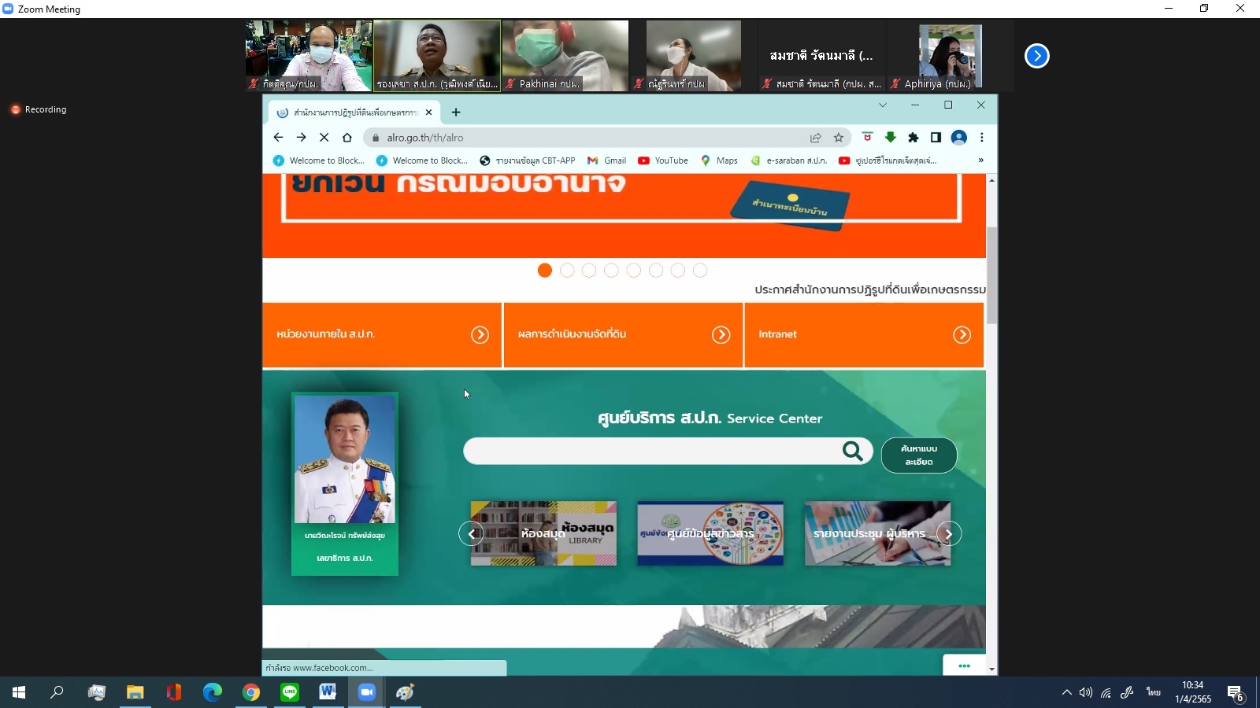Screen dimensions: 1260x708
Task: Open the Chrome extensions puzzle icon
Action: click(x=913, y=138)
